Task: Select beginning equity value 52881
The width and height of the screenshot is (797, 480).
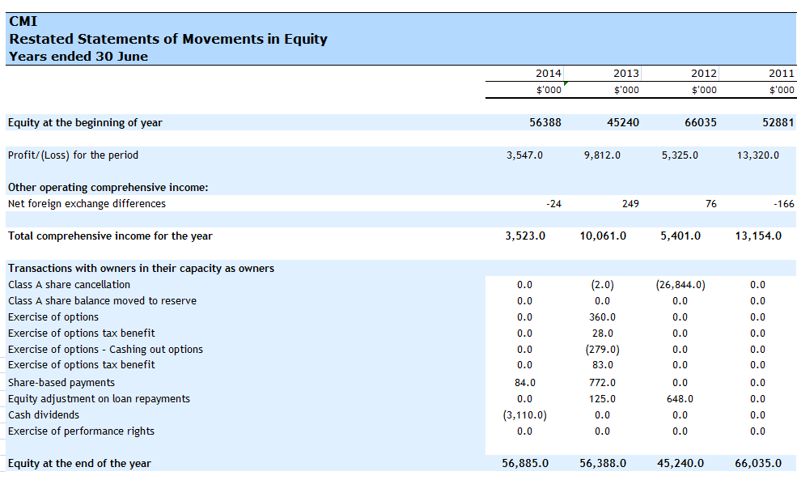Action: click(x=778, y=122)
